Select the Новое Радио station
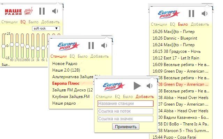This screenshot has height=139, width=223. coord(65,64)
